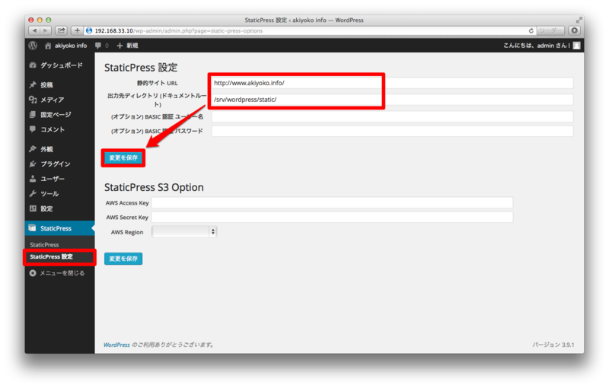Click the メディア media icon

pyautogui.click(x=33, y=100)
